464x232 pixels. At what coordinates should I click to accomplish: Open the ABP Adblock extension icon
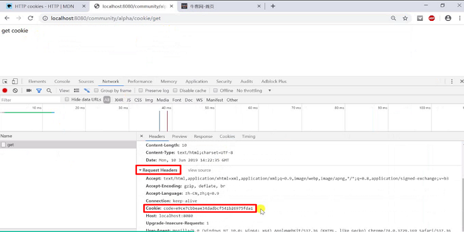[x=432, y=19]
